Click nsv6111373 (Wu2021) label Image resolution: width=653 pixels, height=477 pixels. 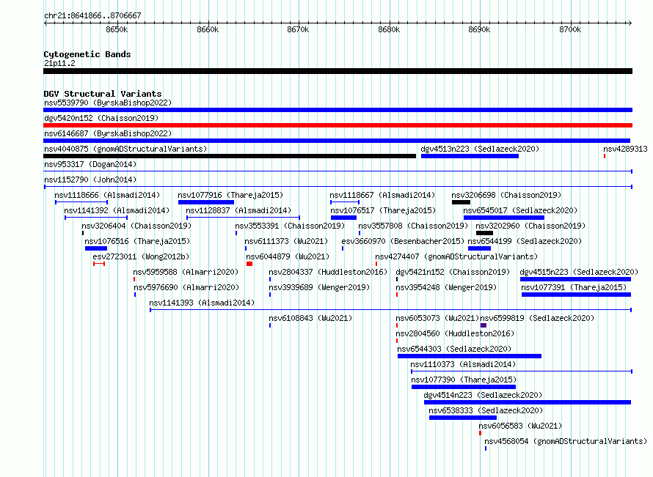pyautogui.click(x=286, y=241)
